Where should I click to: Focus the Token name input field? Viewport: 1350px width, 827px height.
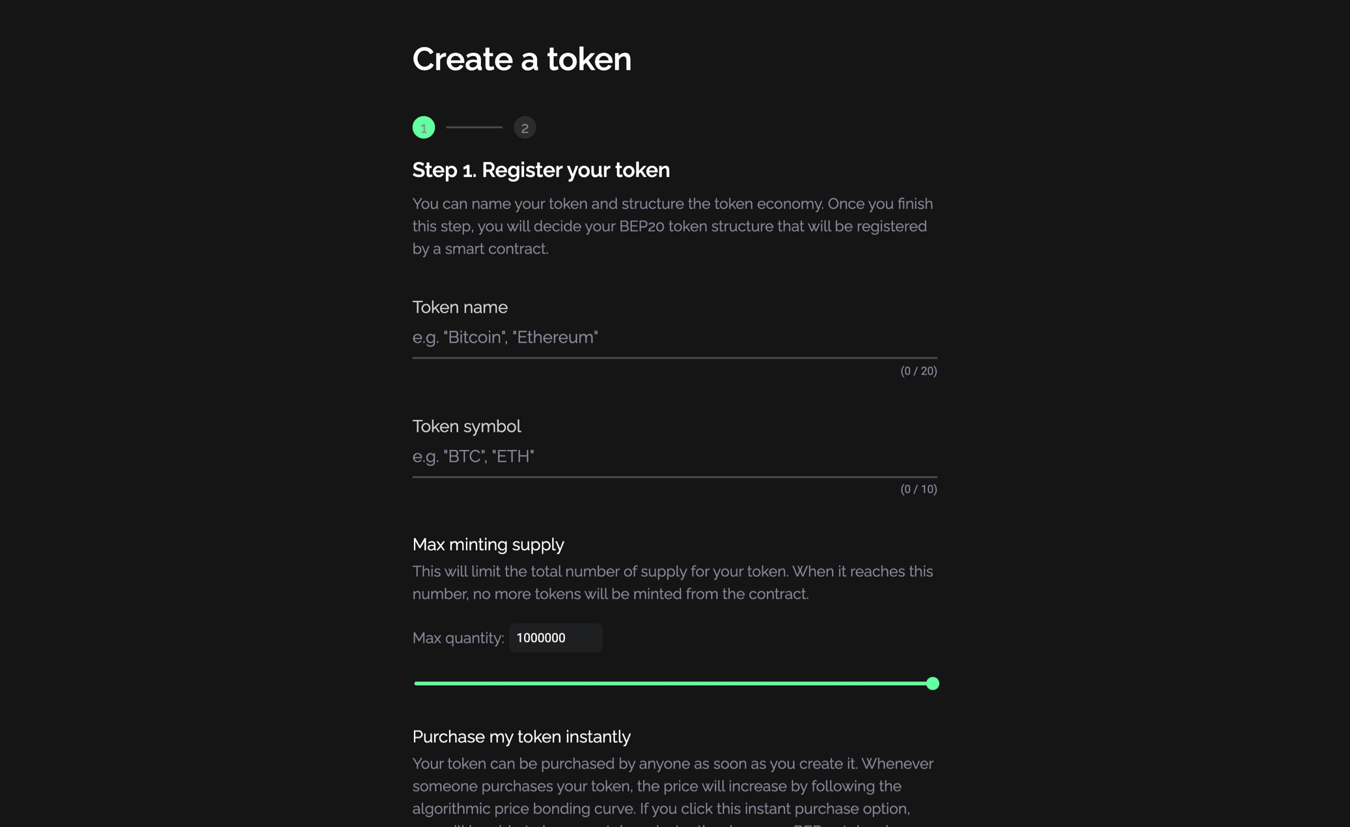[x=674, y=337]
